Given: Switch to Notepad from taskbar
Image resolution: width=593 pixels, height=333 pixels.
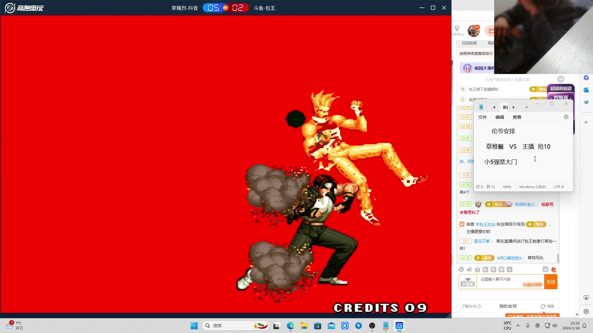Looking at the screenshot, I should tap(386, 326).
